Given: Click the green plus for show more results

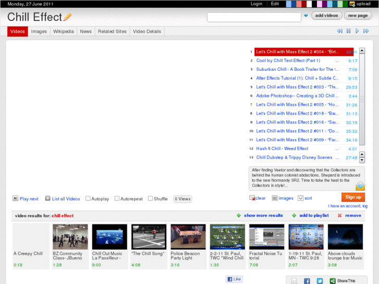Looking at the screenshot, I should [239, 215].
